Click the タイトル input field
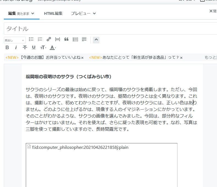This screenshot has width=217, height=187. click(110, 29)
